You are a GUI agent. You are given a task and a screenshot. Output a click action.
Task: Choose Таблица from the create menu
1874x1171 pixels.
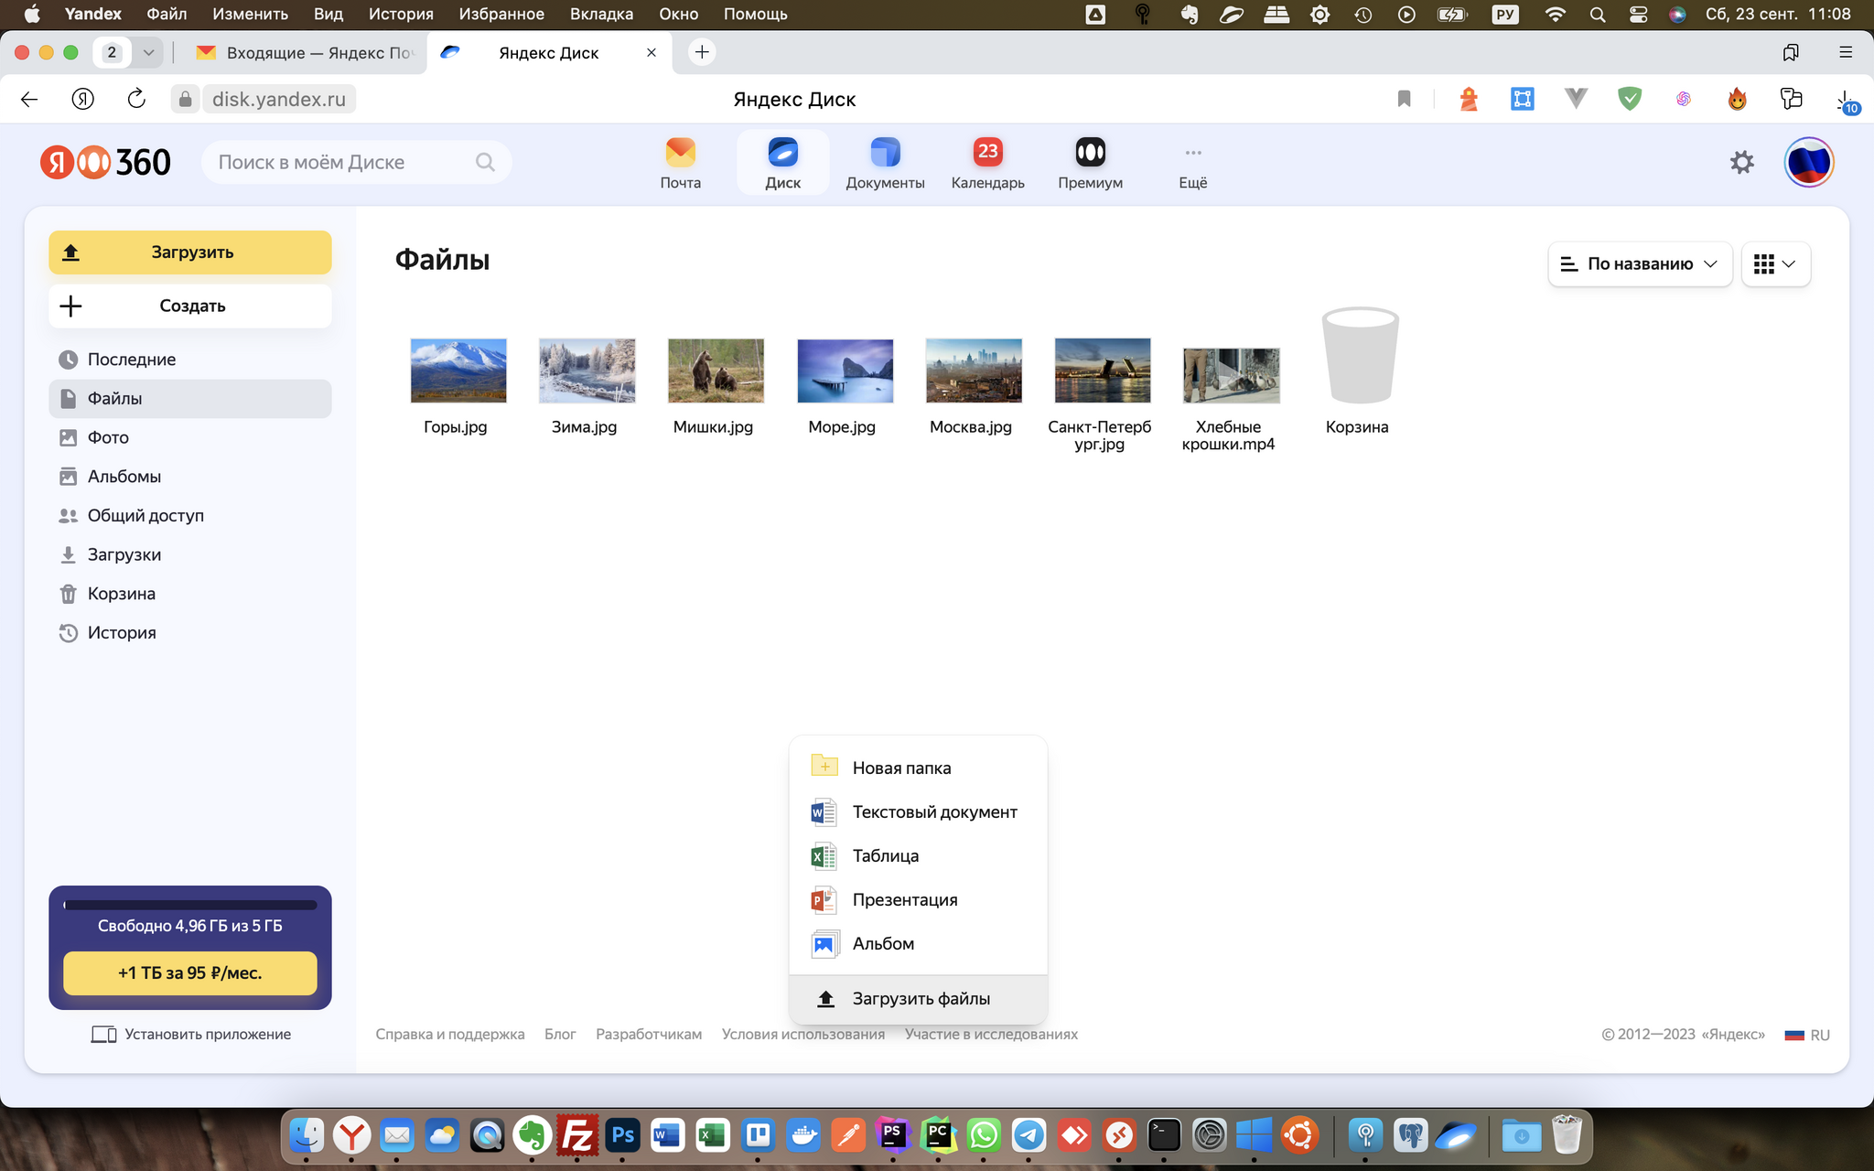[918, 855]
